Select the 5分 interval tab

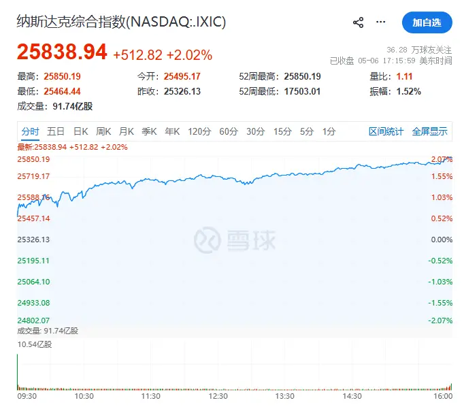point(307,131)
